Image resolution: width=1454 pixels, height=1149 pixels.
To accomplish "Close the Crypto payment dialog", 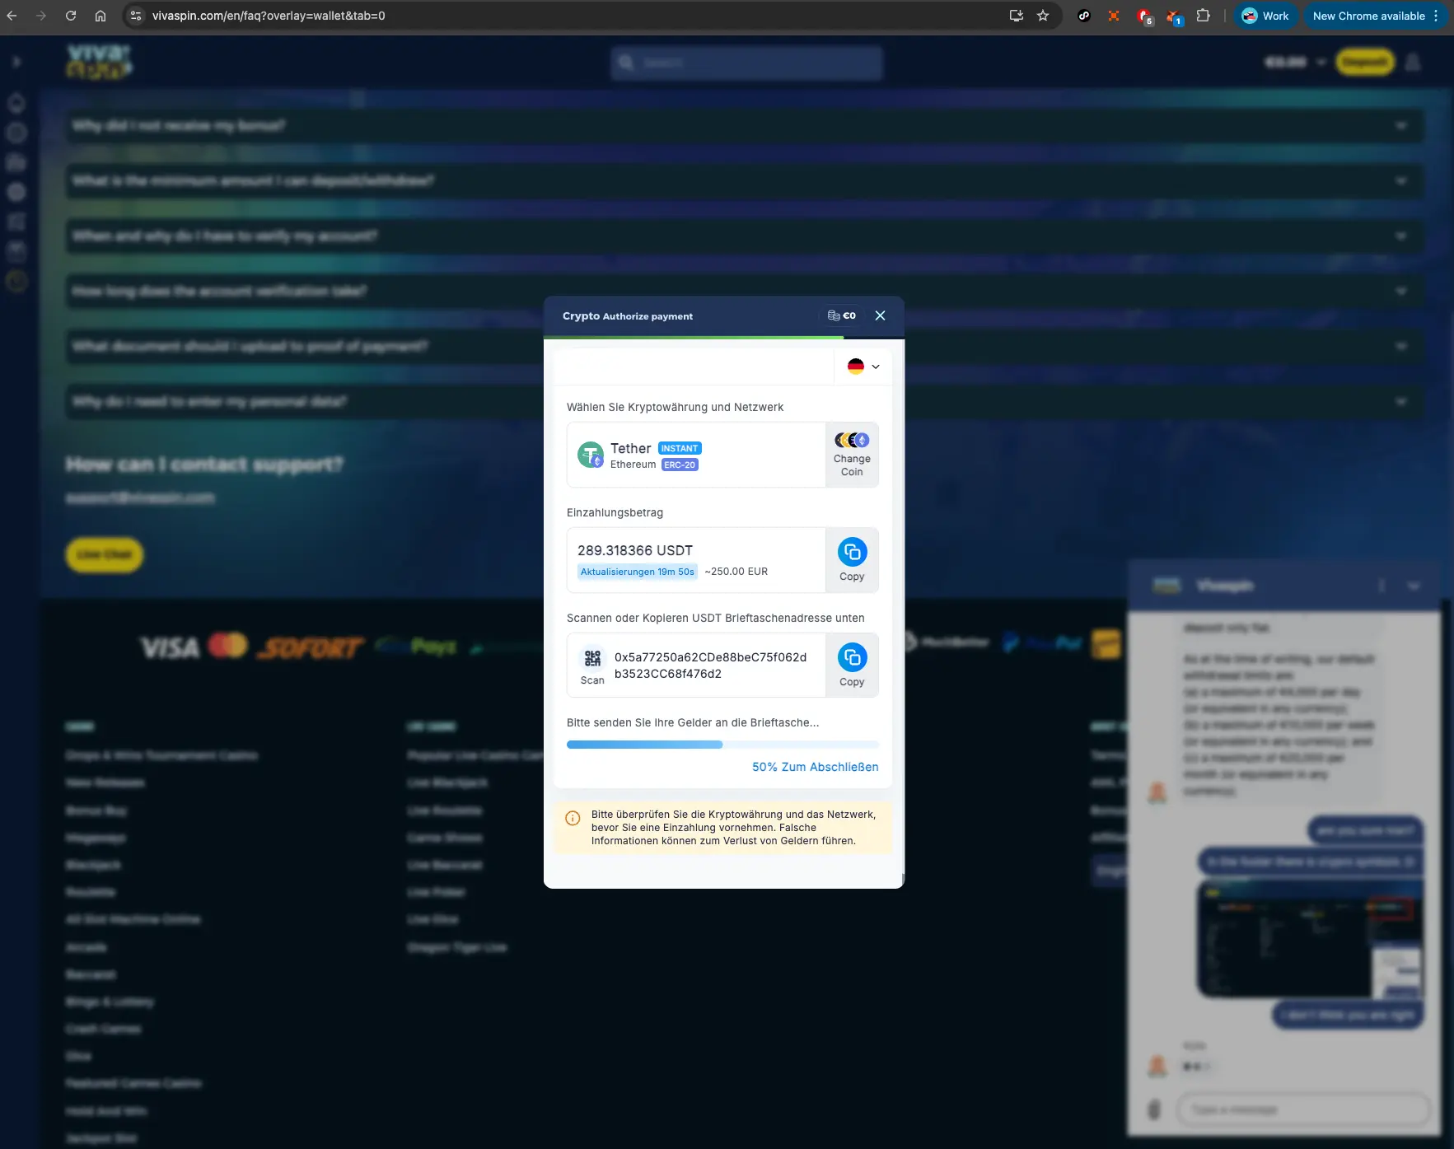I will click(880, 315).
